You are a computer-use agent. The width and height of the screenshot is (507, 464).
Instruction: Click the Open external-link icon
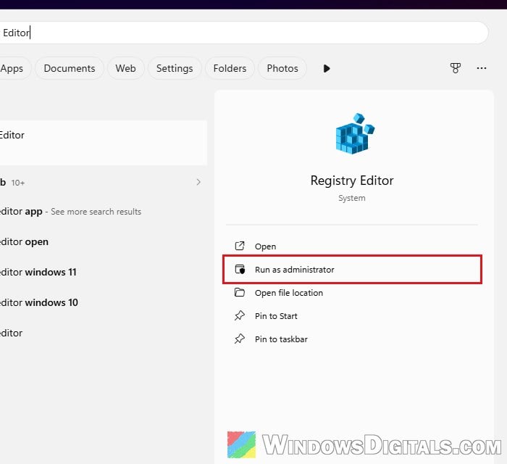coord(240,246)
